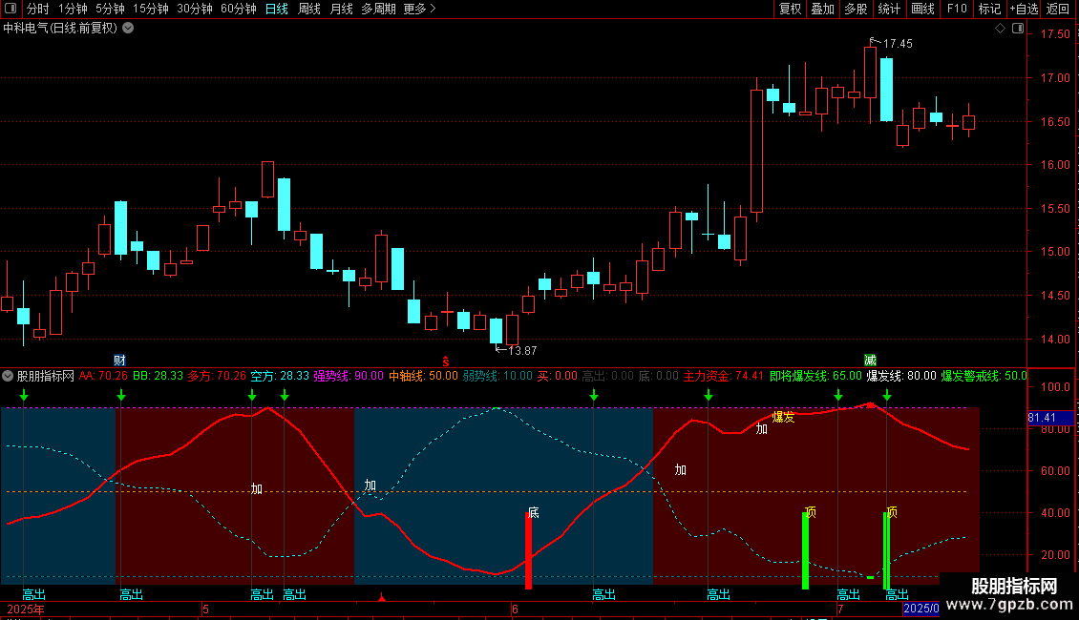Viewport: 1079px width, 620px height.
Task: Click the red $ marker on chart
Action: point(446,362)
